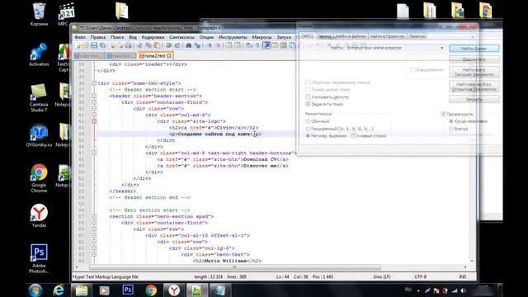This screenshot has height=297, width=528.
Task: Collapse the 'header-section' fold marker
Action: tap(94, 96)
